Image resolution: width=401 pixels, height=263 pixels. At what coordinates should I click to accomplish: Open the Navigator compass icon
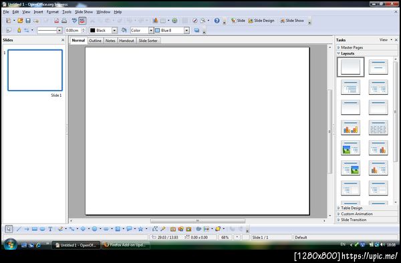click(195, 21)
